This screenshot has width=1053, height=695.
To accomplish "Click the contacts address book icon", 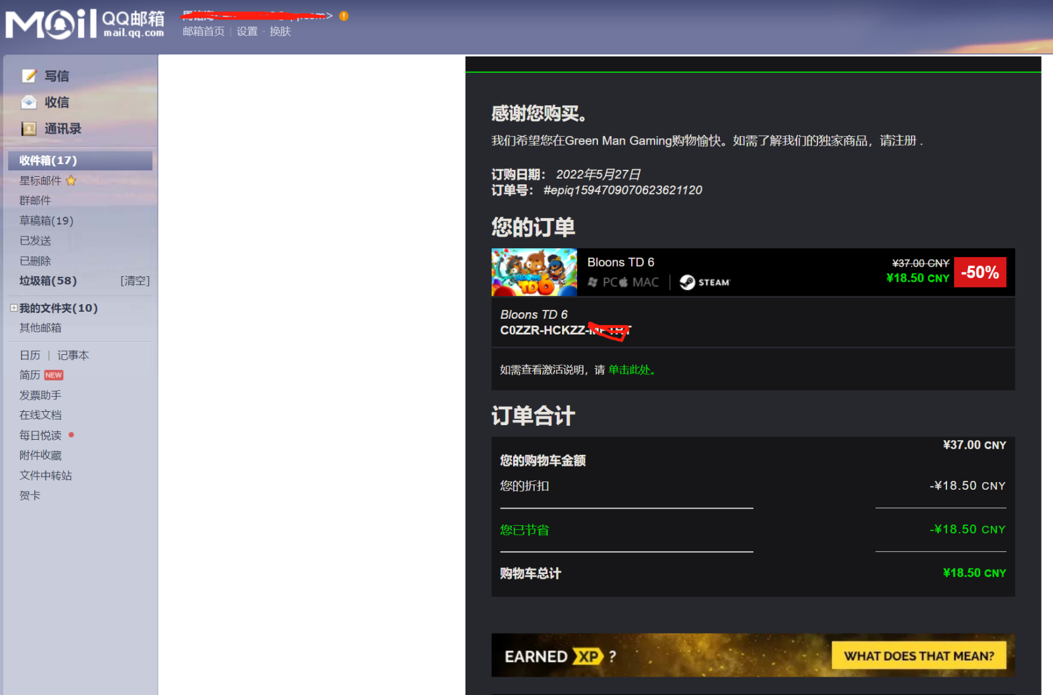I will coord(29,129).
